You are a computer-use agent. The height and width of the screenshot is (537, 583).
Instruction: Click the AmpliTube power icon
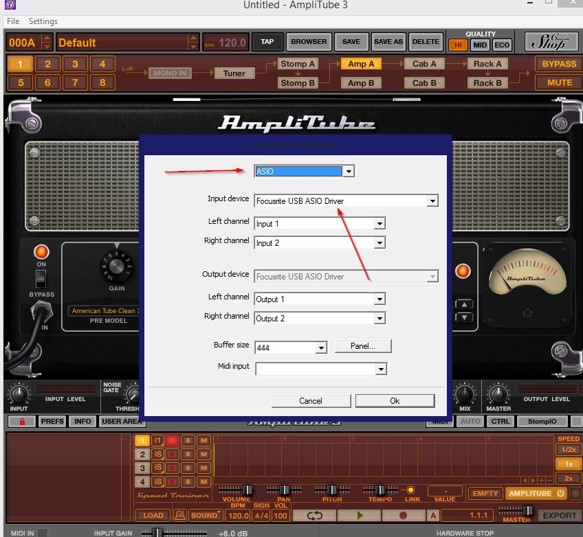point(561,494)
